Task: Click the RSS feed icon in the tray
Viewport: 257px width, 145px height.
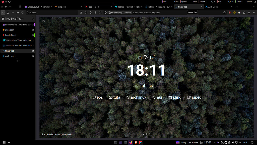Action: coord(222,142)
